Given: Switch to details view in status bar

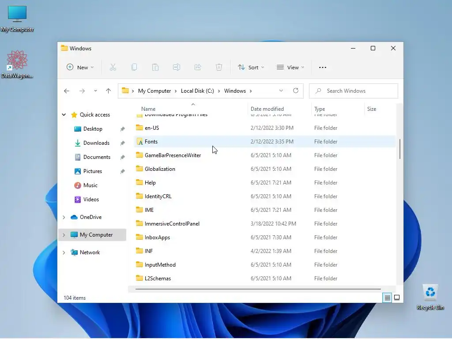Looking at the screenshot, I should click(x=388, y=298).
